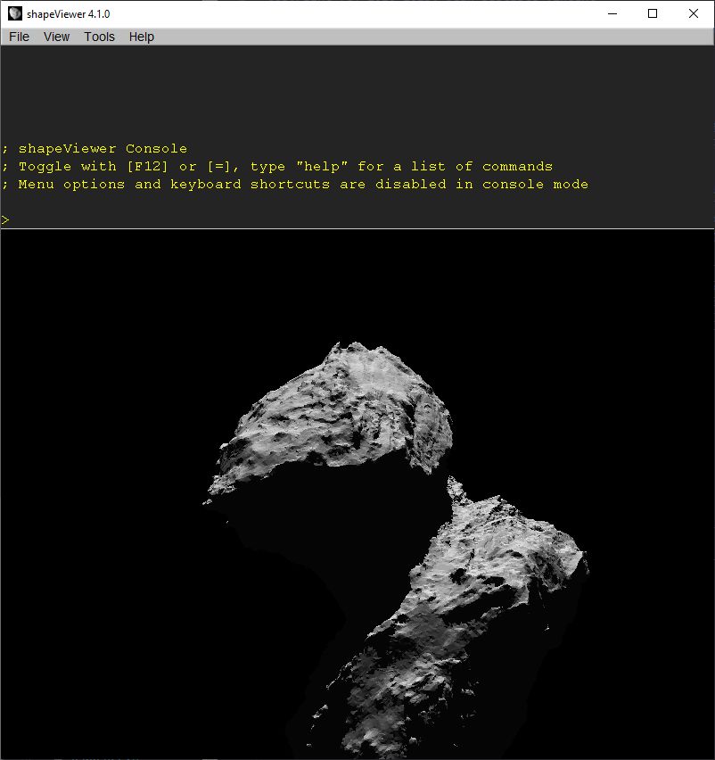This screenshot has height=760, width=715.
Task: Click the "shapeViewer Console" header text
Action: 103,149
